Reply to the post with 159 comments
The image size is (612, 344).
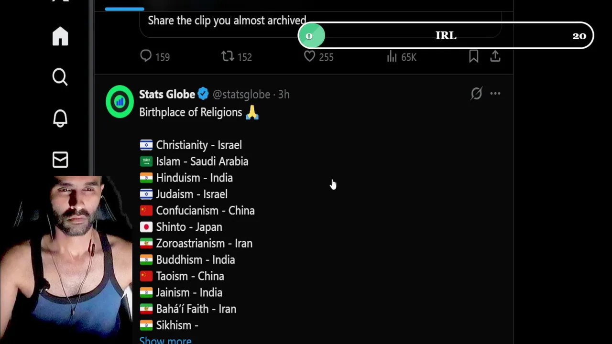(146, 56)
